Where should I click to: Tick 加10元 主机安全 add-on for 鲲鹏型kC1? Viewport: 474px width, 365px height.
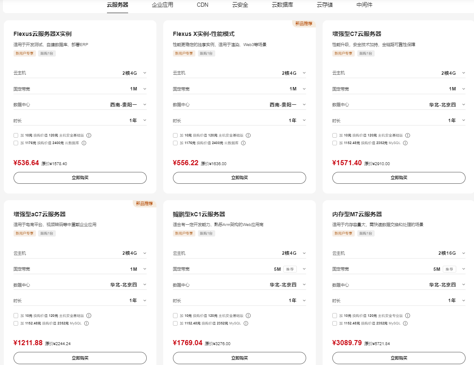pyautogui.click(x=175, y=316)
